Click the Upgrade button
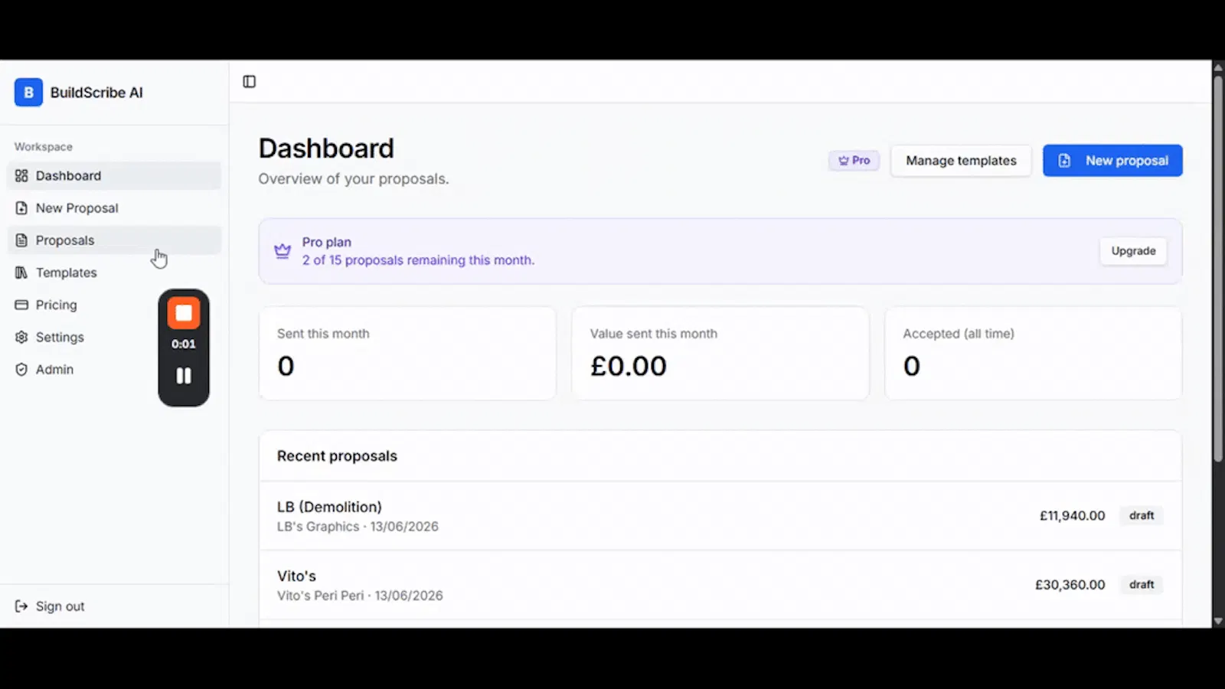The image size is (1225, 689). click(1133, 251)
